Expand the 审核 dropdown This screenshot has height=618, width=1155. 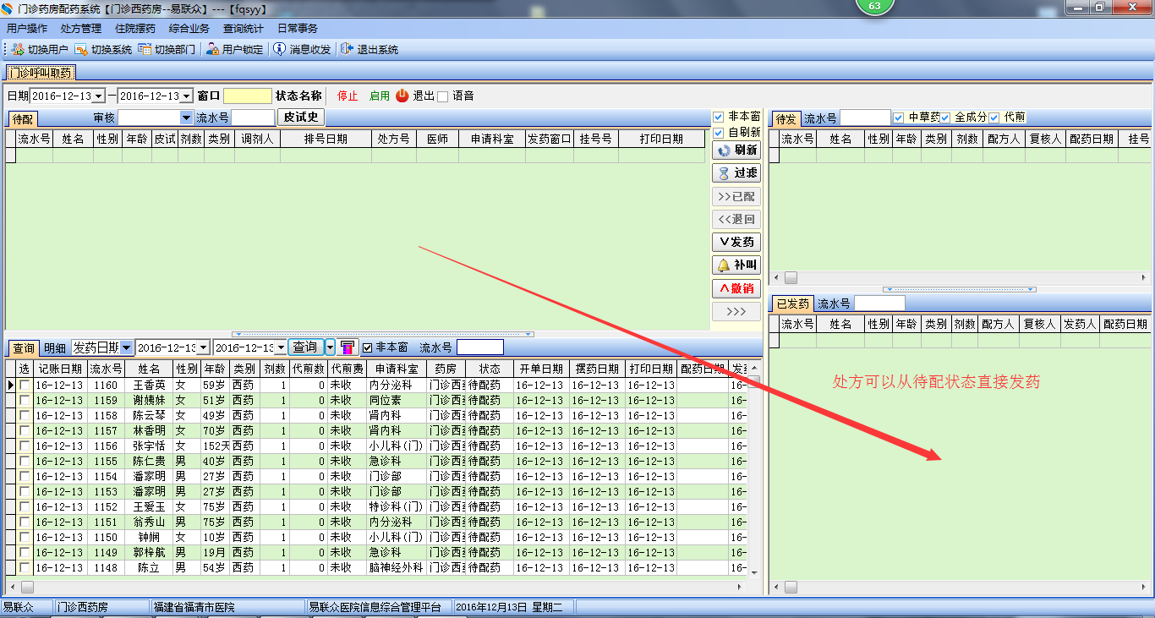[187, 118]
